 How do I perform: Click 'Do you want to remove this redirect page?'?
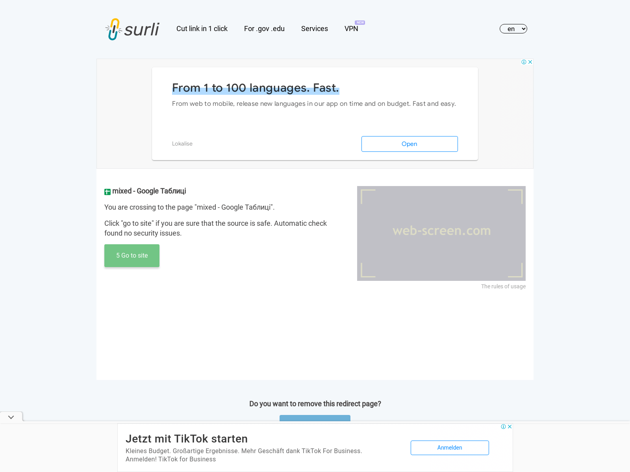pos(315,404)
